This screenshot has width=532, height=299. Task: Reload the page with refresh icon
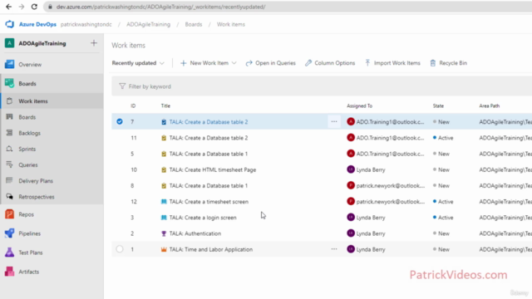click(x=34, y=7)
